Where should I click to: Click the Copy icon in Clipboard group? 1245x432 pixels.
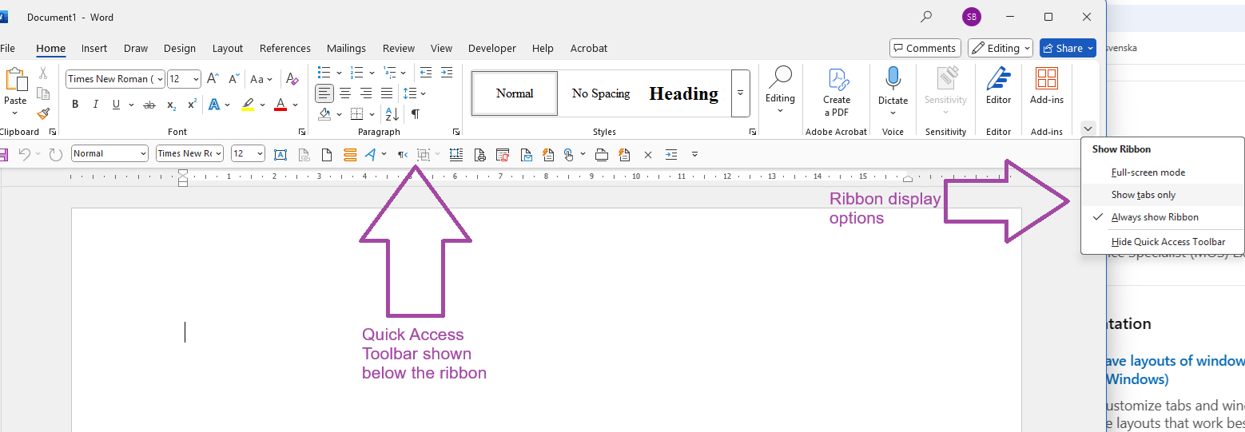(43, 93)
